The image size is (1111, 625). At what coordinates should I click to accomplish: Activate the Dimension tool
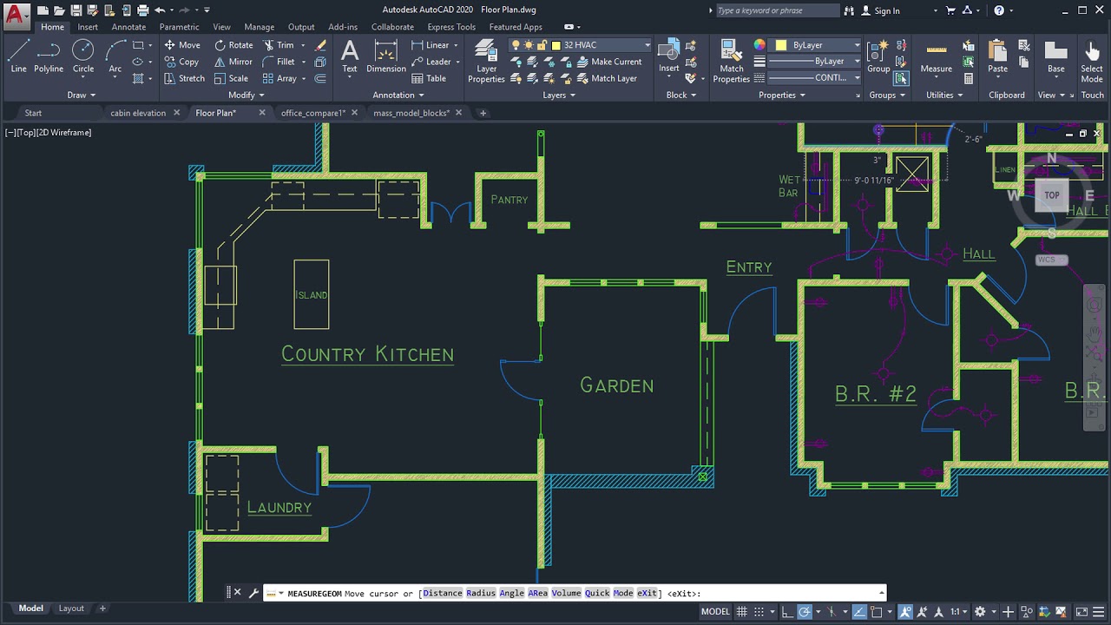385,58
